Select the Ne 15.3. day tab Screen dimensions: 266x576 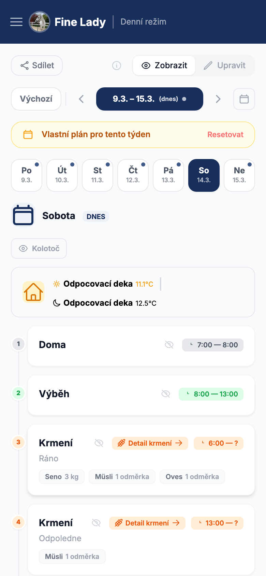239,175
